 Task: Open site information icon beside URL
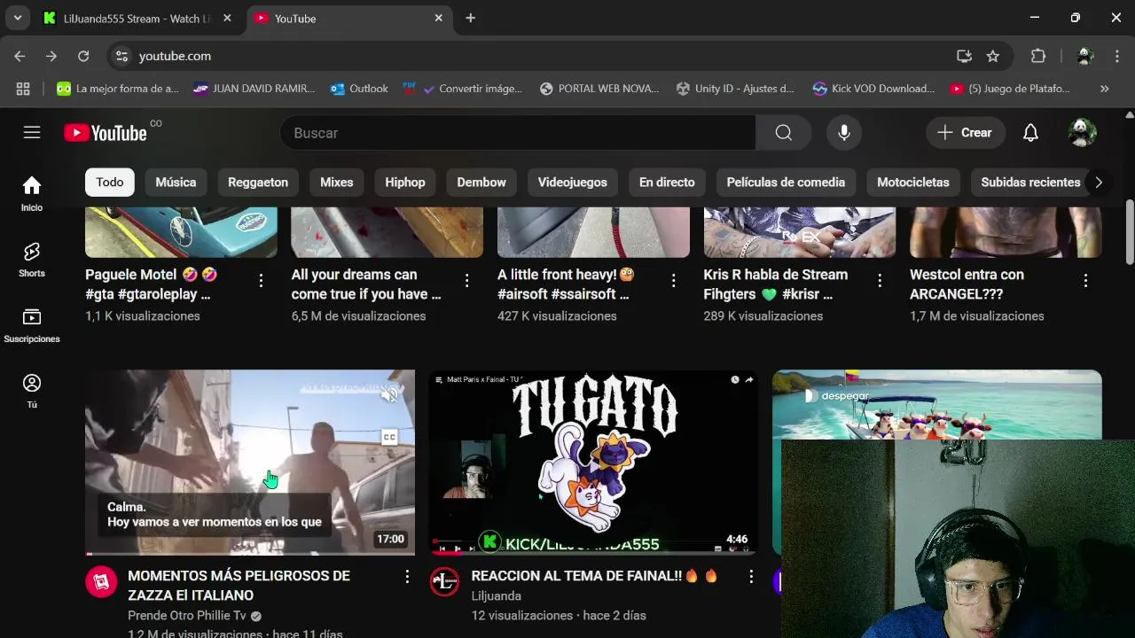pos(122,56)
